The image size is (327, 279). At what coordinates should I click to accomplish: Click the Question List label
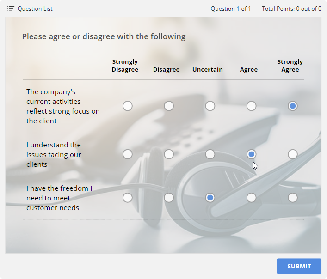35,9
